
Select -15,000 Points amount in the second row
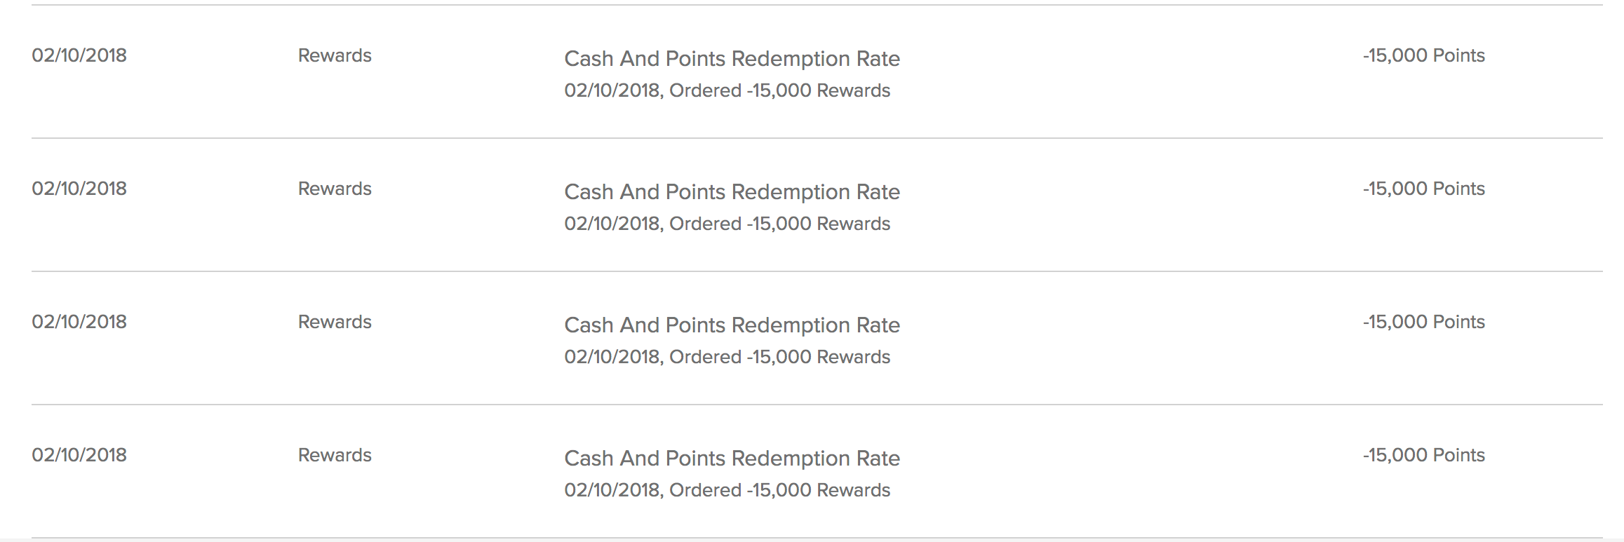(x=1424, y=189)
